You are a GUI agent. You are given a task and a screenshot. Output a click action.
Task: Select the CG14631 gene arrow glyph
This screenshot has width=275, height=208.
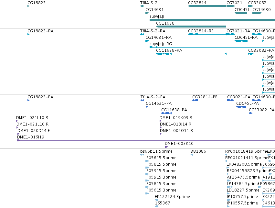(147, 13)
